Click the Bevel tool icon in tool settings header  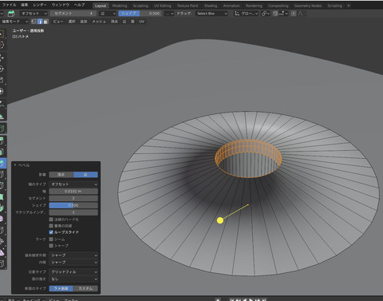pos(11,14)
